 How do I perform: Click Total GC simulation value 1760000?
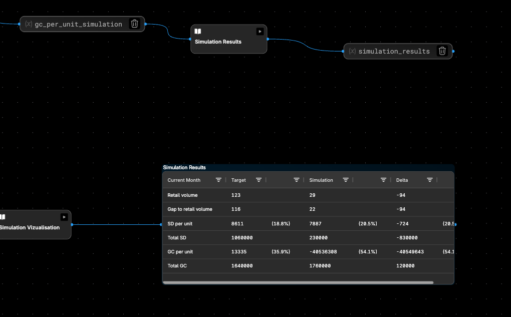[320, 266]
